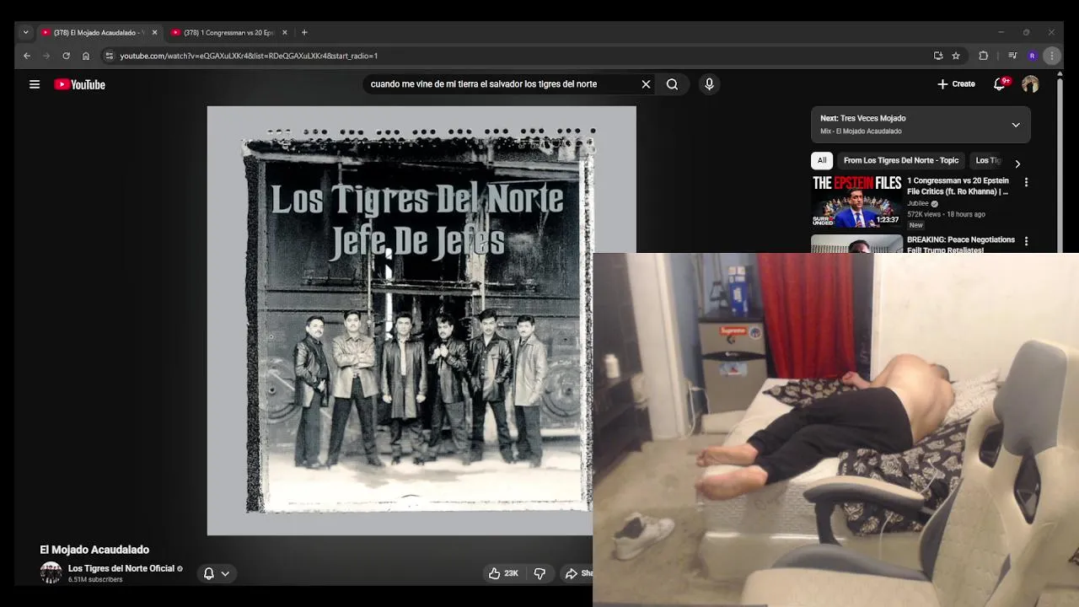Open the browser profile R avatar

tap(1033, 56)
